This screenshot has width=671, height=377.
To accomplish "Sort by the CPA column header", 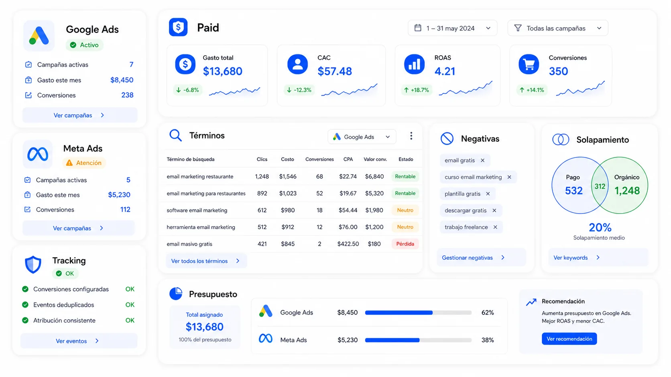I will coord(348,159).
